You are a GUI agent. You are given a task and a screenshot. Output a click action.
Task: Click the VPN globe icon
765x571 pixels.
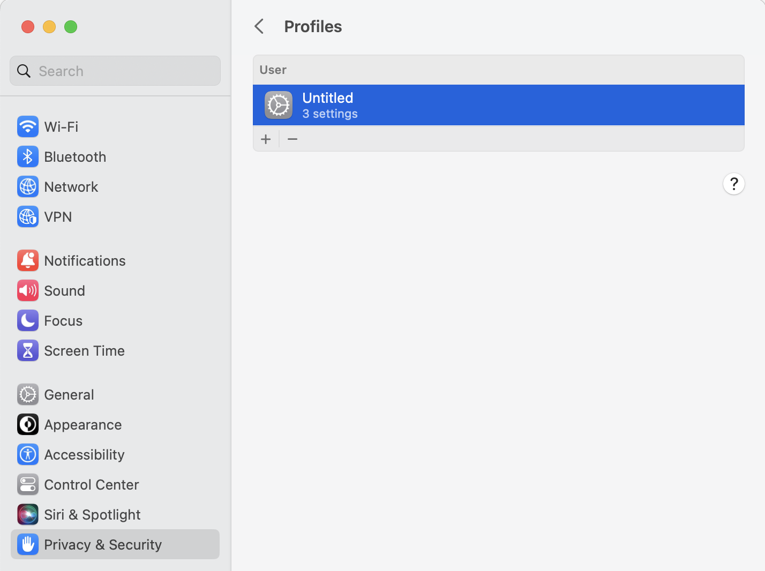coord(28,216)
